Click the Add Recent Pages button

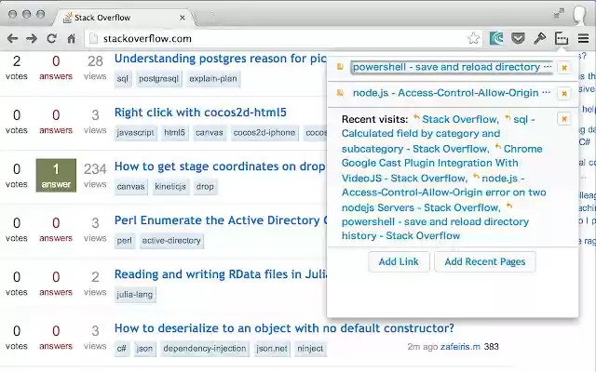(485, 261)
